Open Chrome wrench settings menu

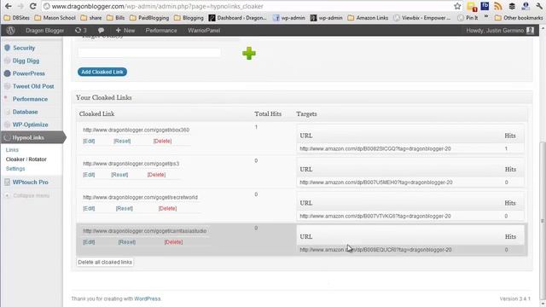pyautogui.click(x=539, y=6)
